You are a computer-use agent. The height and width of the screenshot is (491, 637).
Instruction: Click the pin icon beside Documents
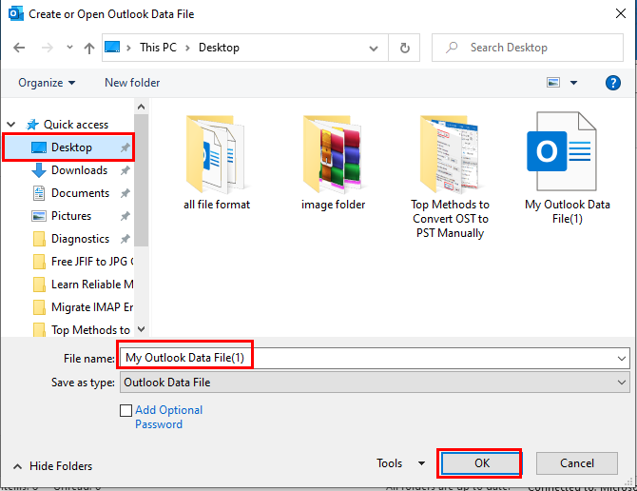(x=125, y=193)
